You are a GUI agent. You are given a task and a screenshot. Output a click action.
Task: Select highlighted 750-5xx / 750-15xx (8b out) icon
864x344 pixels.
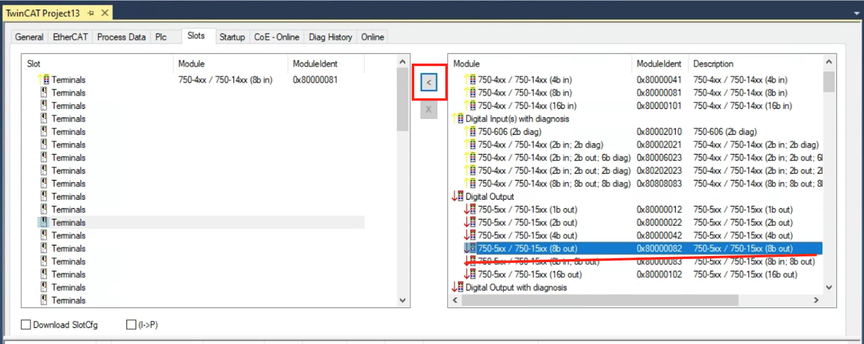coord(470,249)
